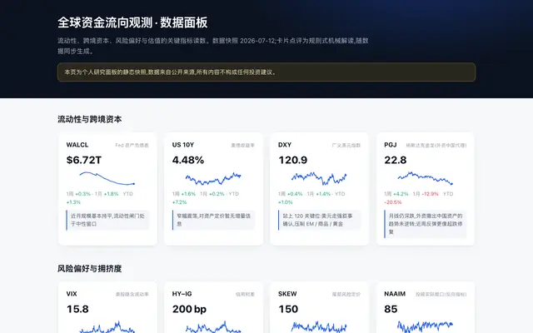Select the DXY ticker label

(x=285, y=145)
